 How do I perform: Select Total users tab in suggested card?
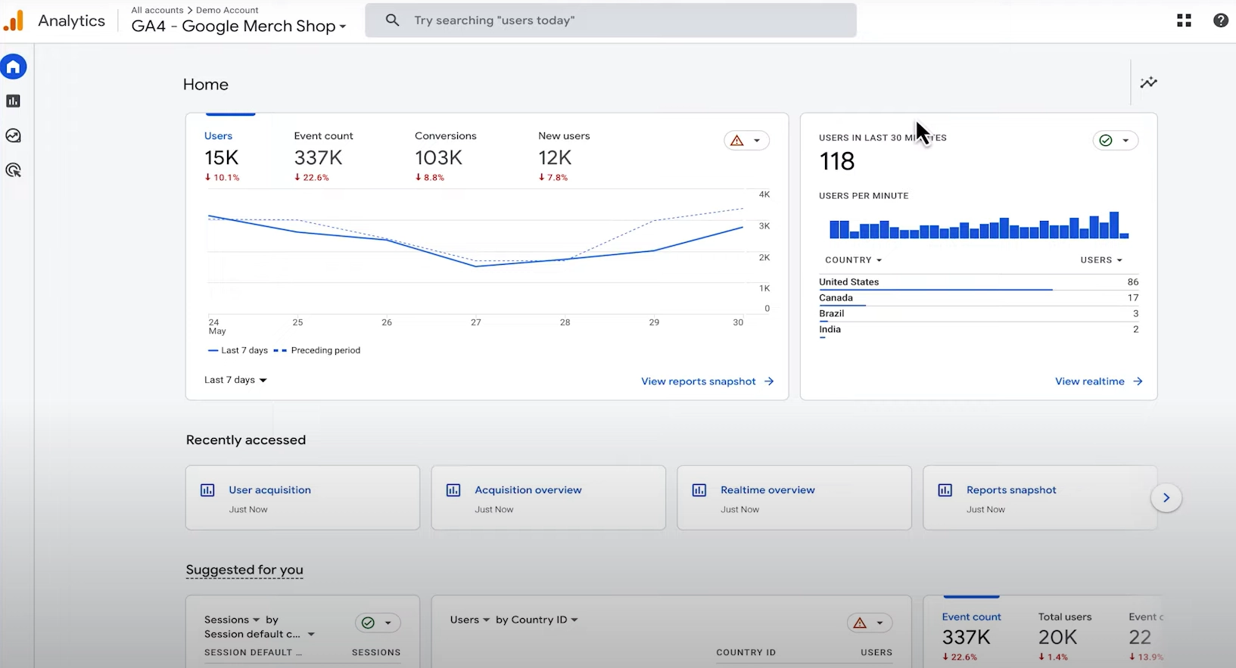[x=1064, y=637]
